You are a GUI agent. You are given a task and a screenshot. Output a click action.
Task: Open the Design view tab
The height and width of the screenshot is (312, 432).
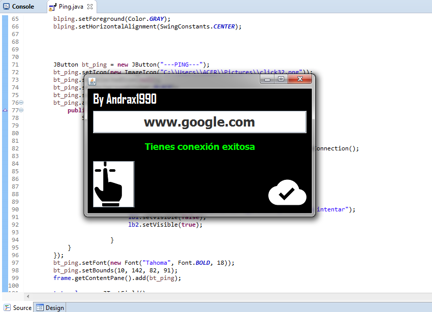(50, 307)
